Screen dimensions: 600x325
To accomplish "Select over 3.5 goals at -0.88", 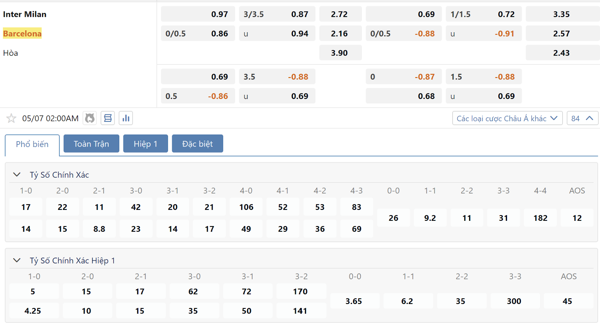I will [277, 76].
